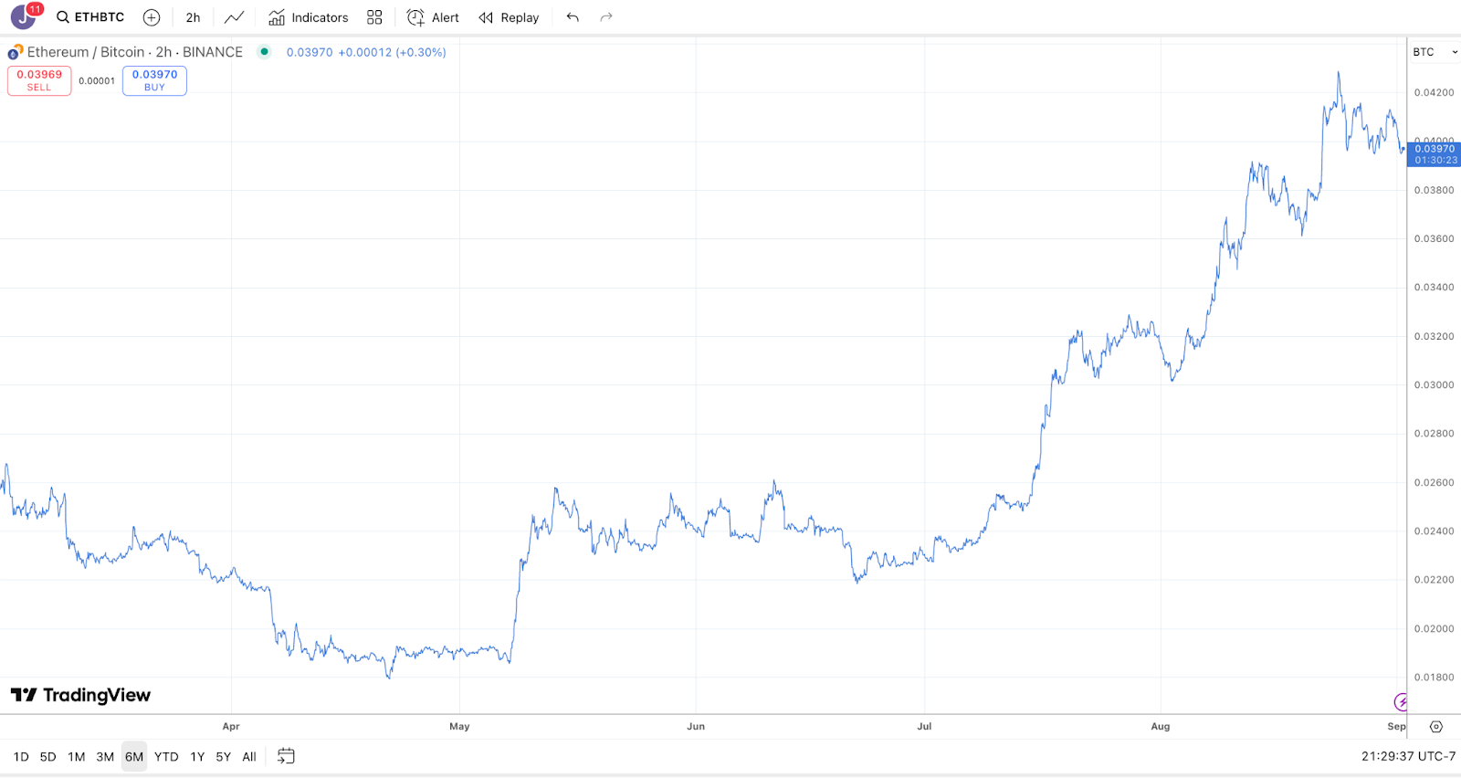Open the user profile avatar menu
Screen dimensions: 1461x778
click(x=24, y=17)
